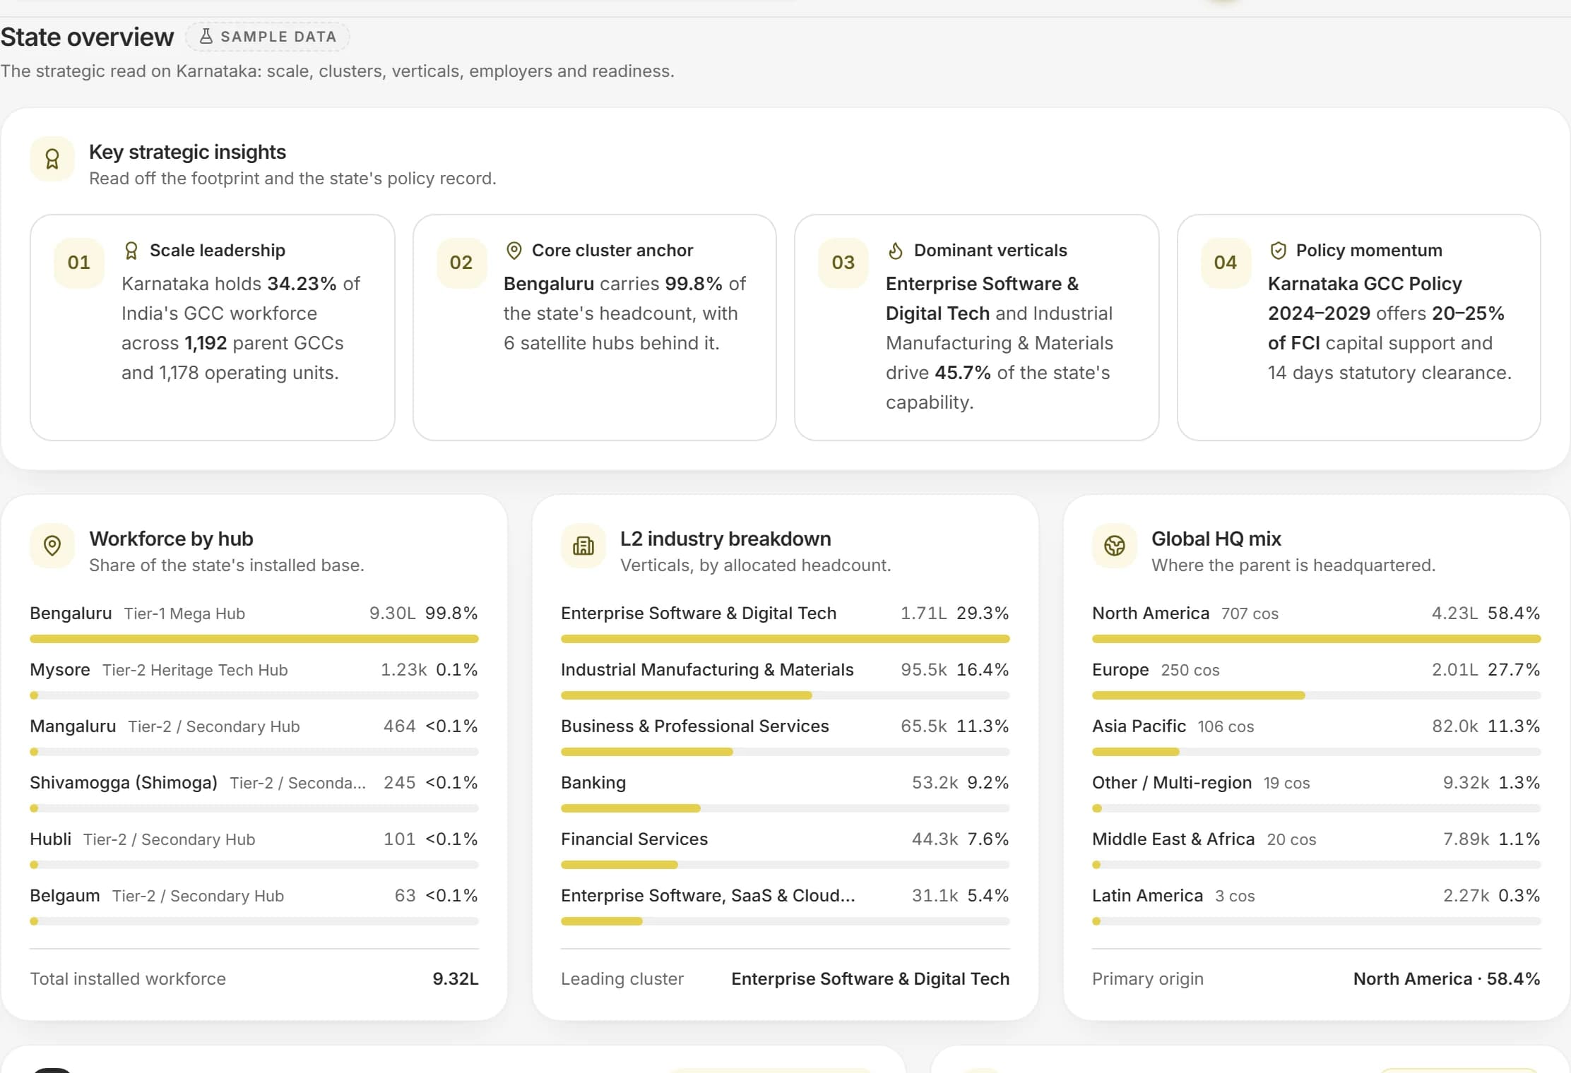Select insight card 03 number badge

click(843, 263)
